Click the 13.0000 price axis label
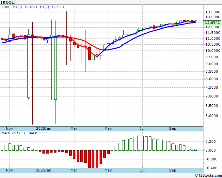 pos(213,17)
